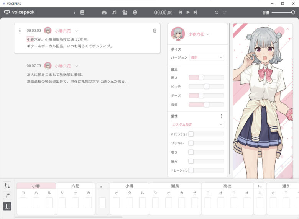Screen dimensions: 299x219
Task: Click large narrator avatar in settings panel
Action: 178,34
